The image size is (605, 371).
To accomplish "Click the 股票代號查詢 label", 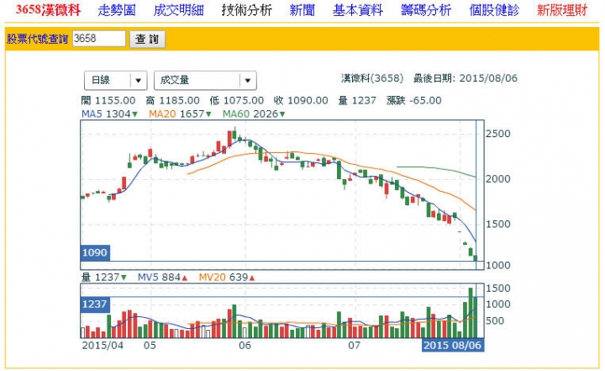I will pos(38,39).
